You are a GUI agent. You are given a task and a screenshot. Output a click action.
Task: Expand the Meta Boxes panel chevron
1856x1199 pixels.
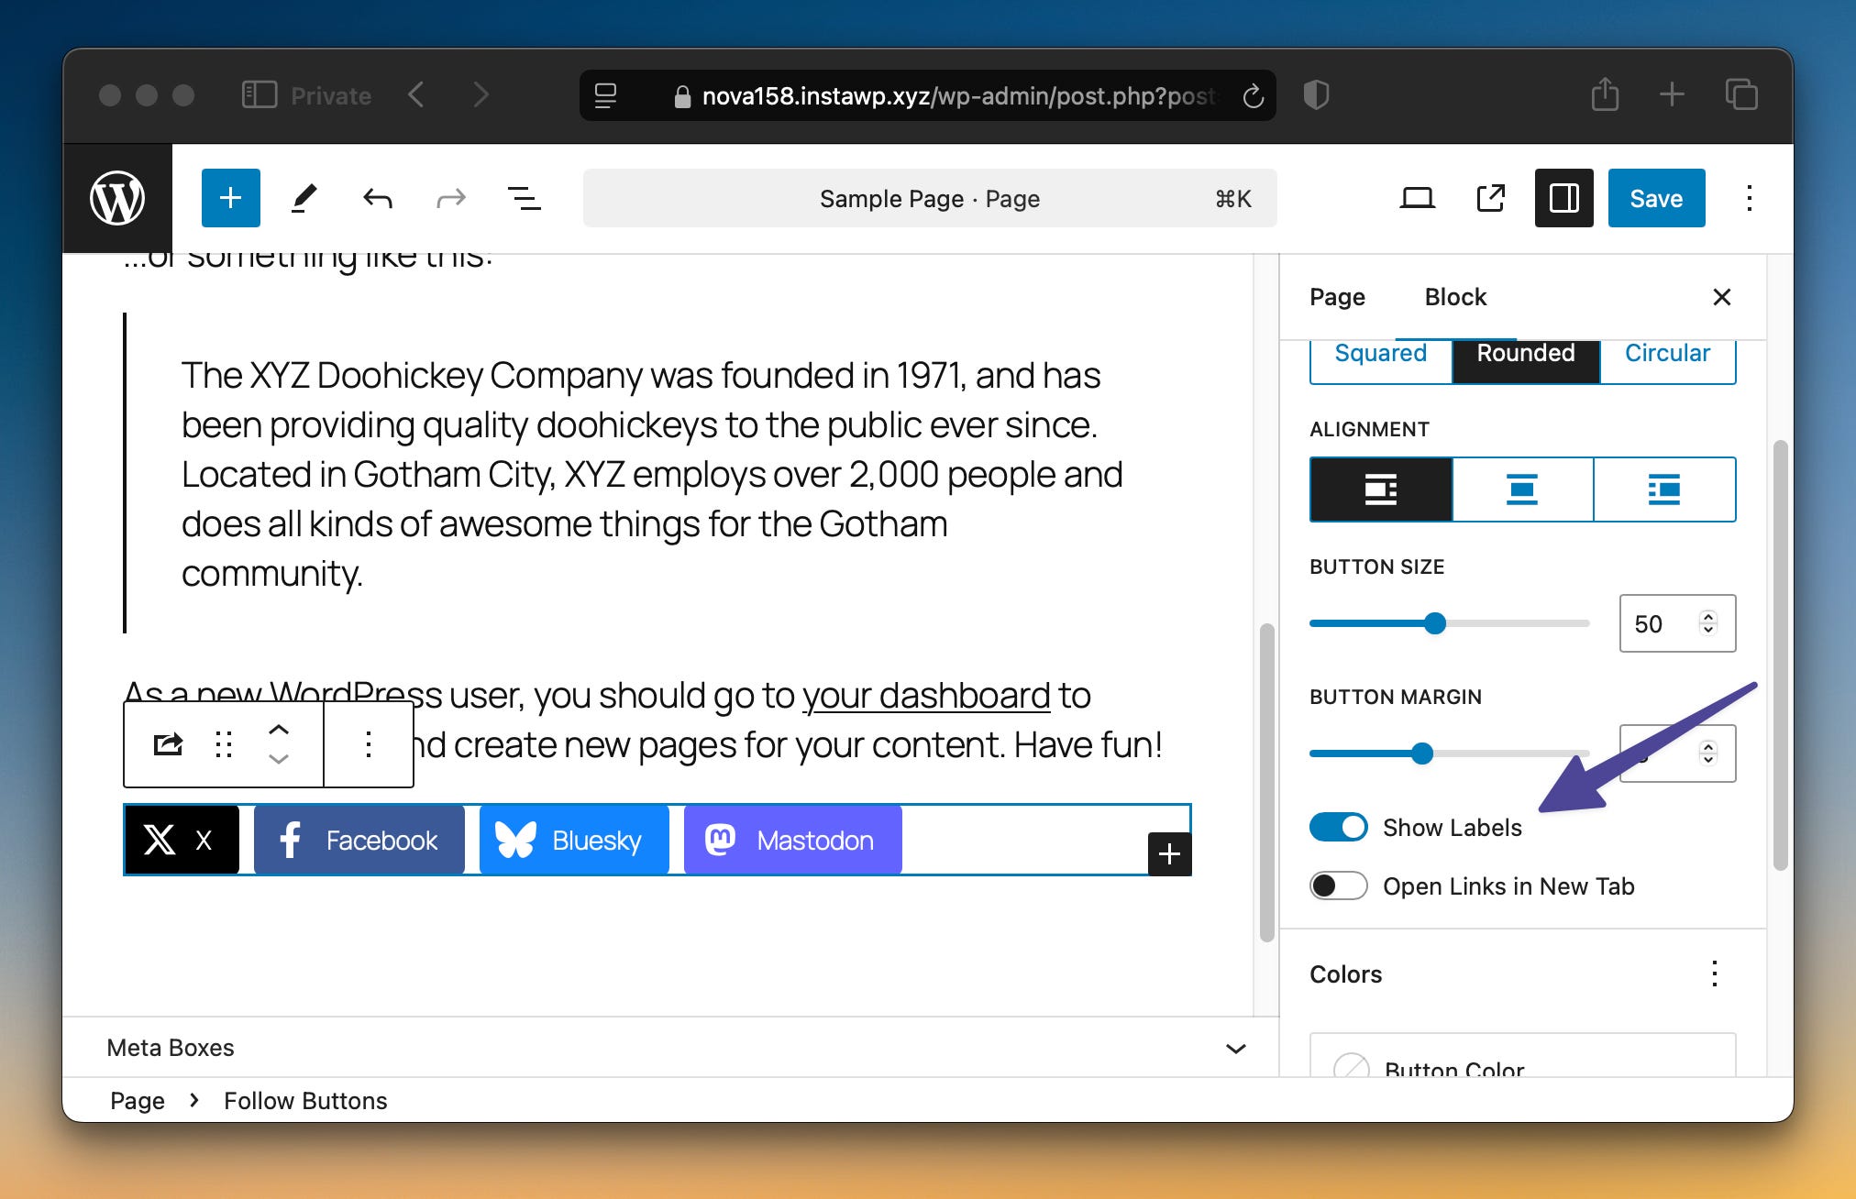1235,1048
